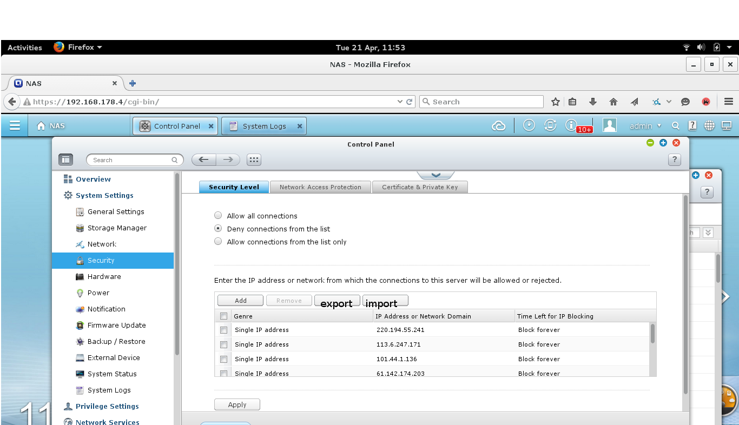Viewport: 739px width, 425px height.
Task: Open external devices sync icon
Action: click(x=550, y=125)
